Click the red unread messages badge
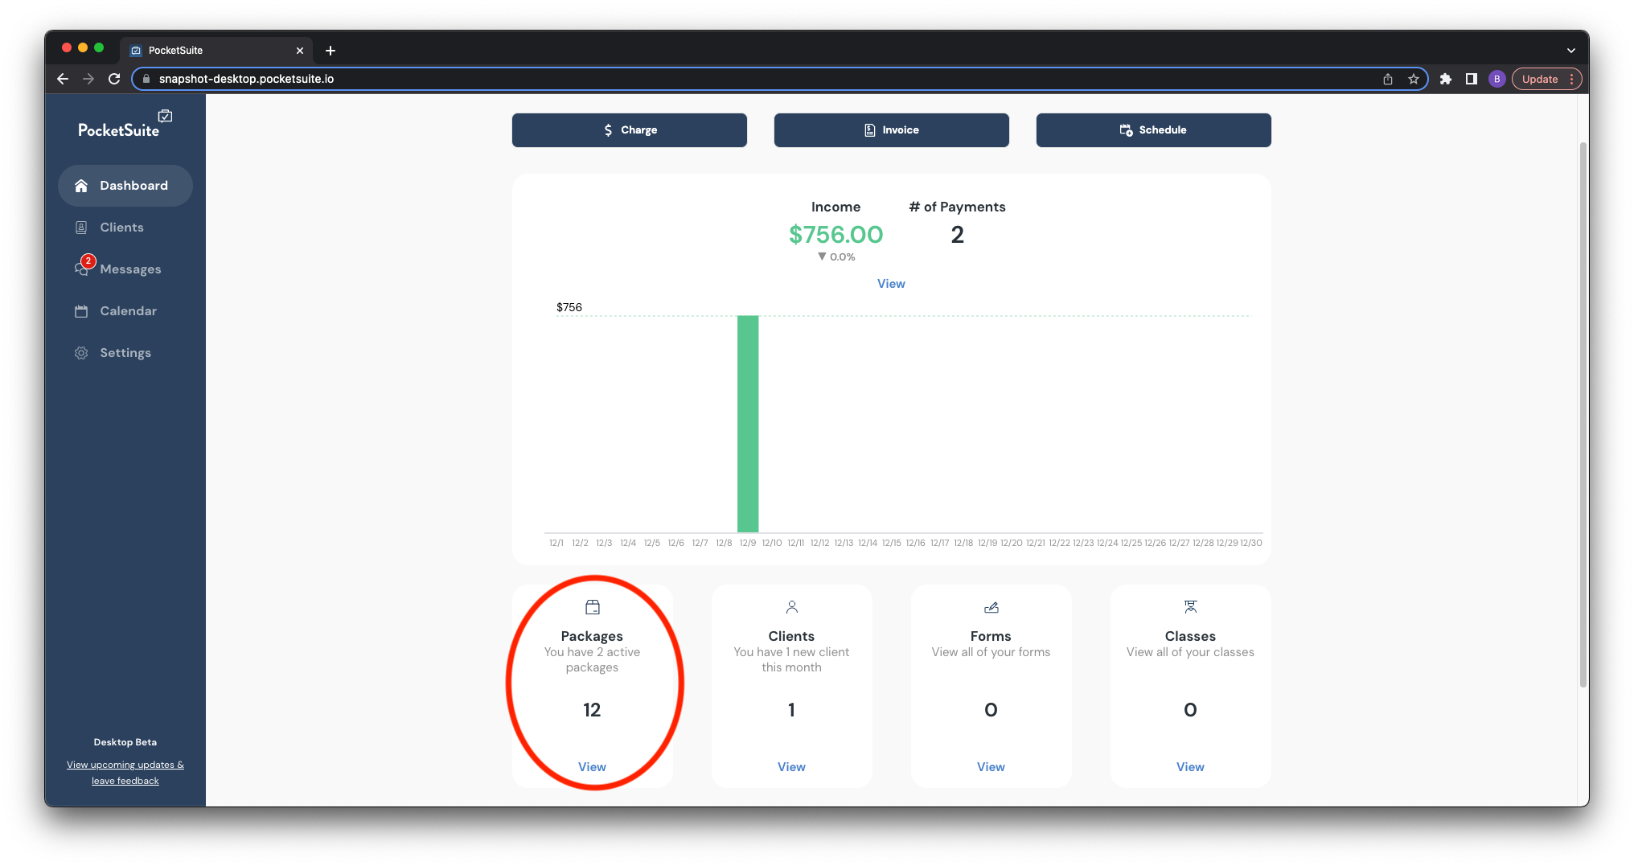Viewport: 1634px width, 866px height. pyautogui.click(x=88, y=261)
